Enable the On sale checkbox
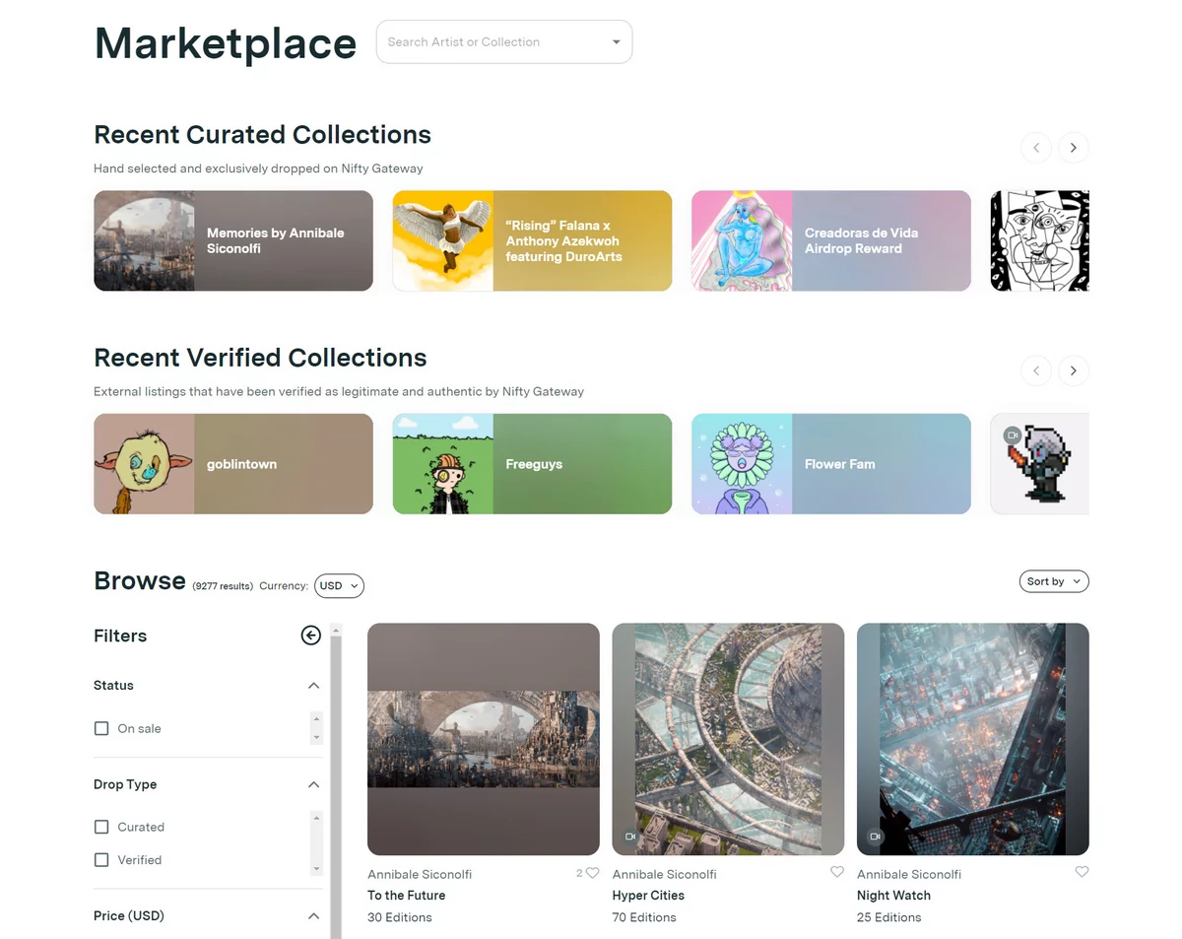 coord(101,728)
